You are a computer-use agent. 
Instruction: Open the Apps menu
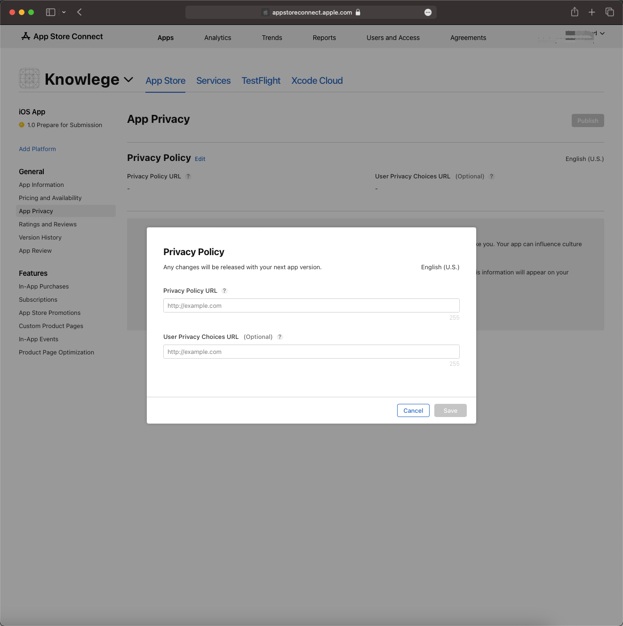click(x=166, y=38)
